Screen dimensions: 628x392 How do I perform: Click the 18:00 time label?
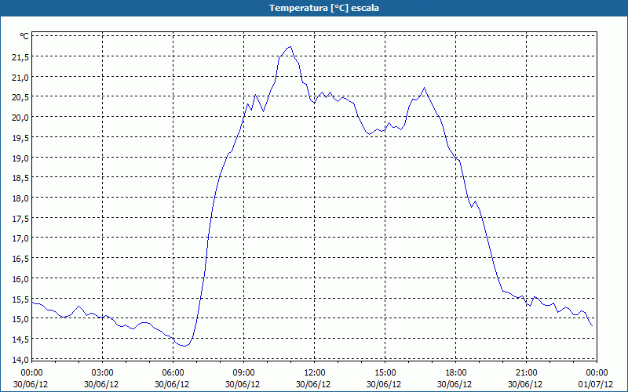456,373
